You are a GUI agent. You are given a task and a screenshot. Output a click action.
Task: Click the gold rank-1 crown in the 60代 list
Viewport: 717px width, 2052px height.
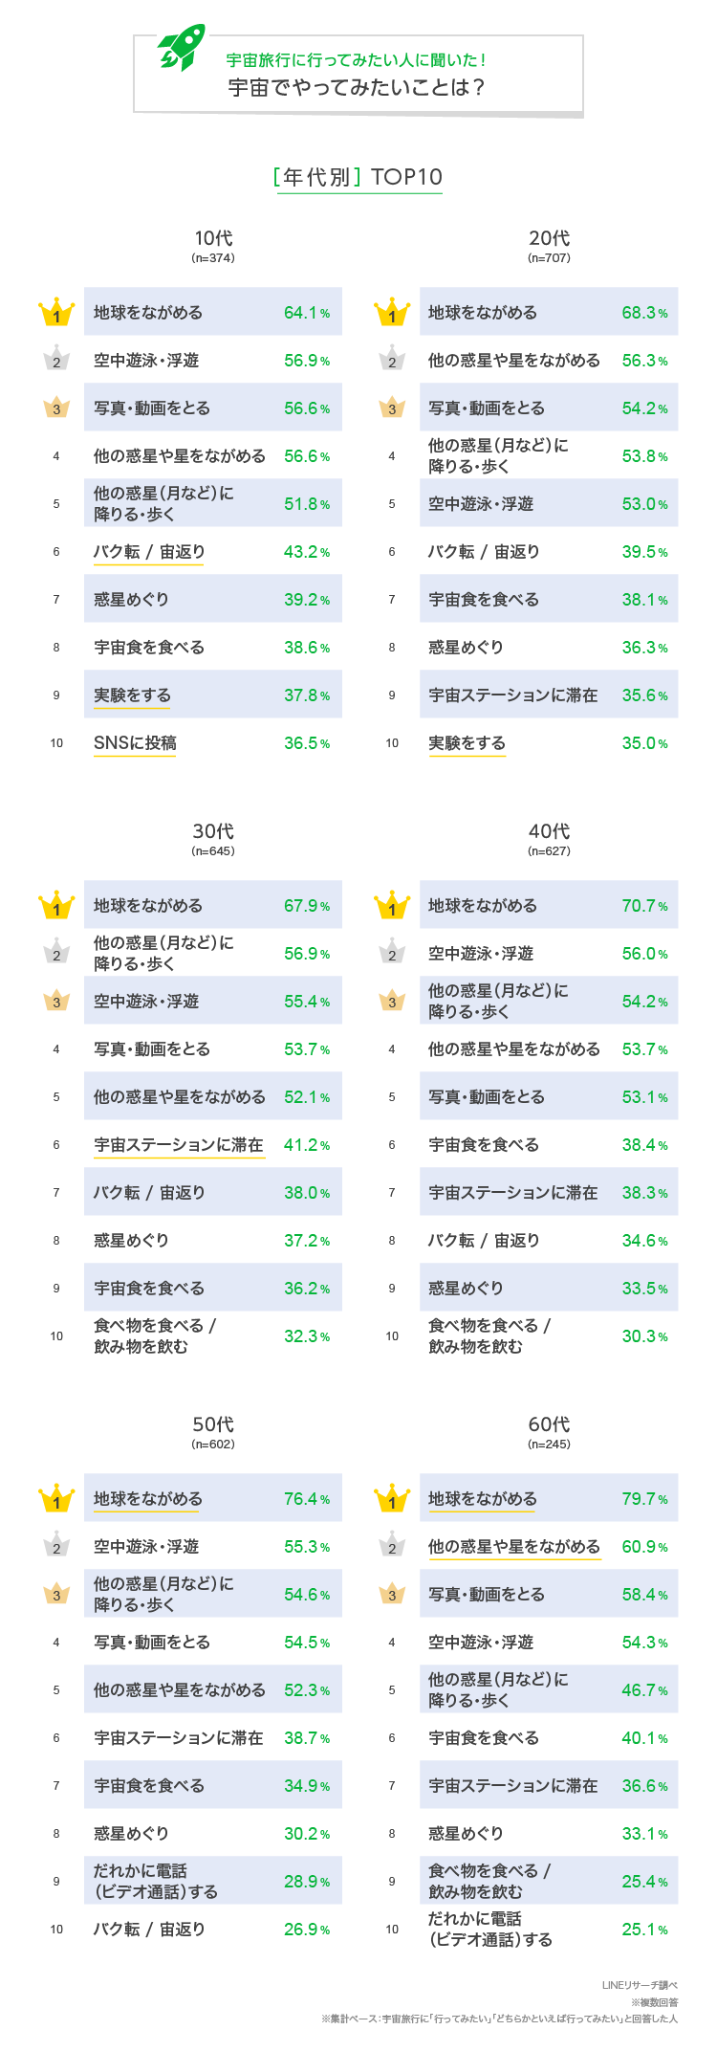[392, 1499]
